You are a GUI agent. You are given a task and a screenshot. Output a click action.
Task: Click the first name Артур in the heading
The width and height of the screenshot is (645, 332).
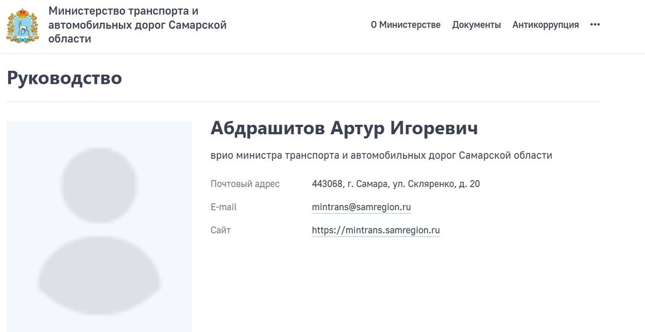click(356, 128)
